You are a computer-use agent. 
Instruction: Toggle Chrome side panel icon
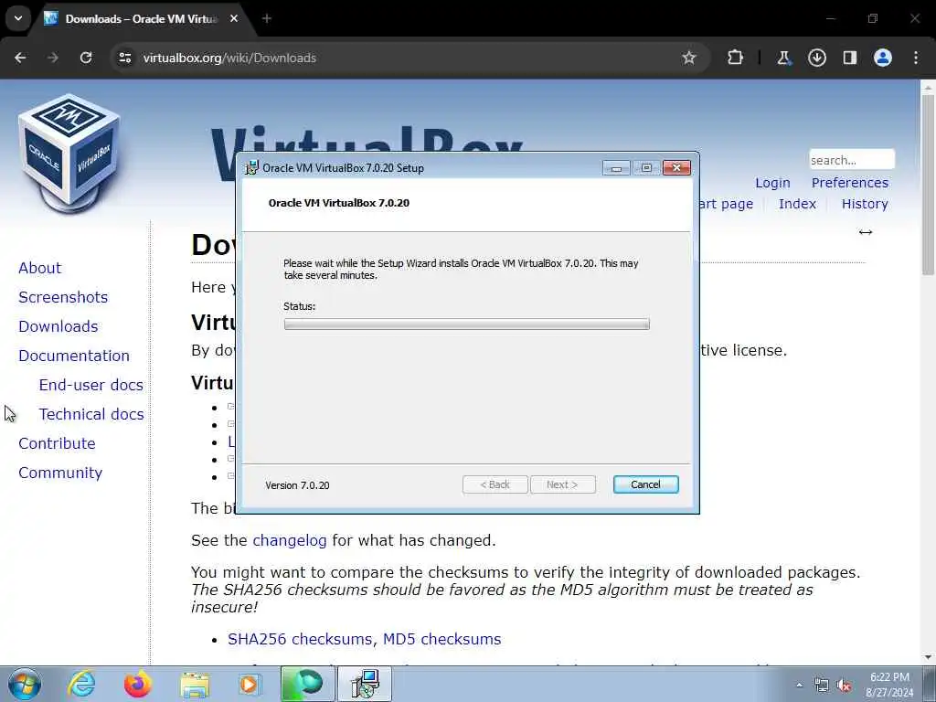(850, 58)
